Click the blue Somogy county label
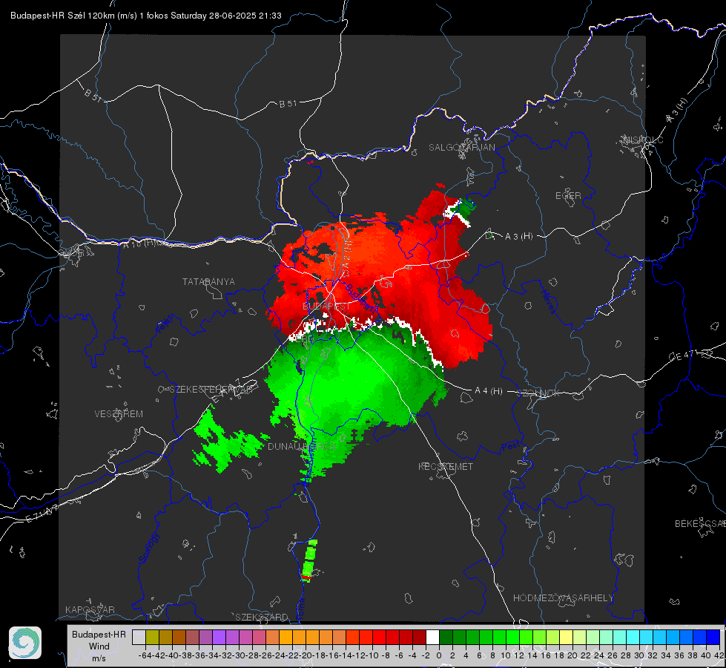 [x=149, y=548]
